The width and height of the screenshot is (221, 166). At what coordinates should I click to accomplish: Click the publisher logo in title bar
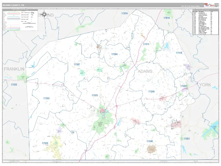coord(209,5)
